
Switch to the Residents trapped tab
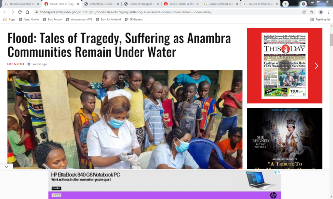[x=141, y=4]
